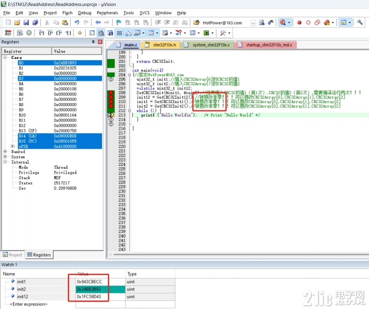Open the target selection combo box dropdown
The image size is (369, 309).
[253, 23]
